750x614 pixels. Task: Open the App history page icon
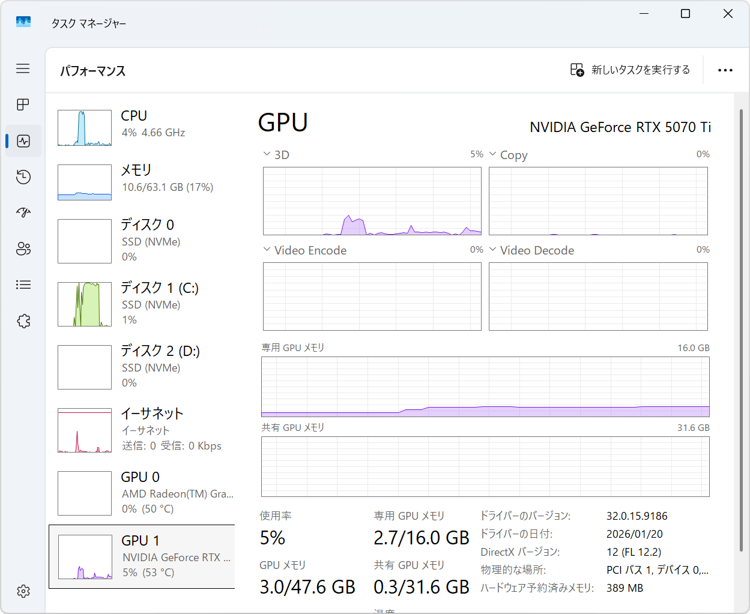pos(23,177)
